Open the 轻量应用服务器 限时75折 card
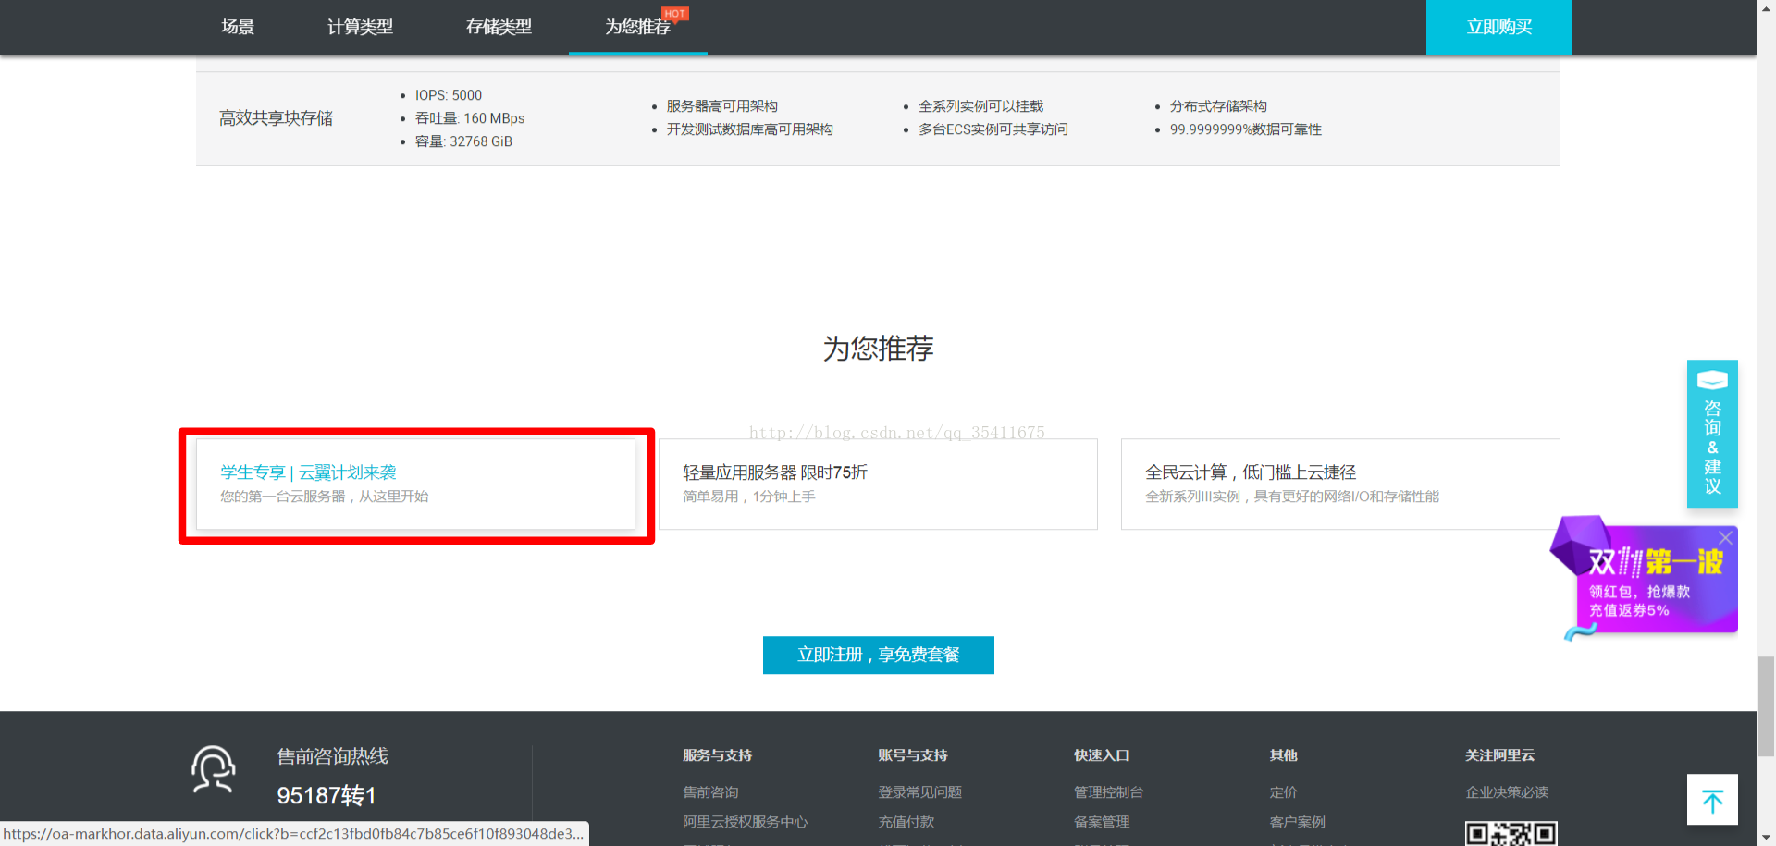Screen dimensions: 1776x846 point(878,484)
